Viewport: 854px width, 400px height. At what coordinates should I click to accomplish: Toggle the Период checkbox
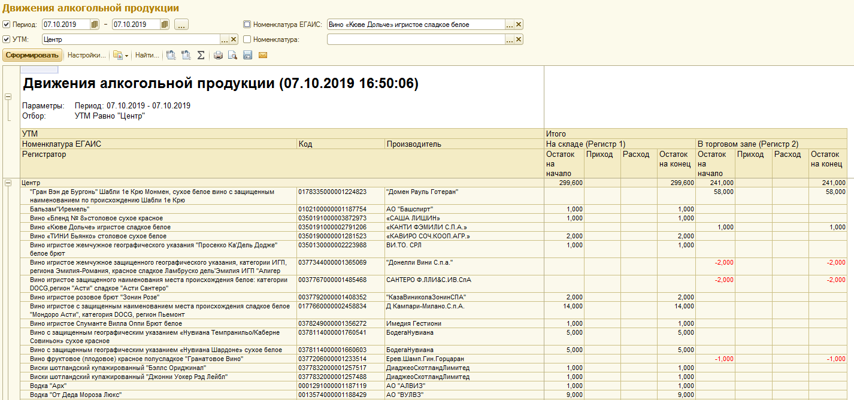click(7, 25)
